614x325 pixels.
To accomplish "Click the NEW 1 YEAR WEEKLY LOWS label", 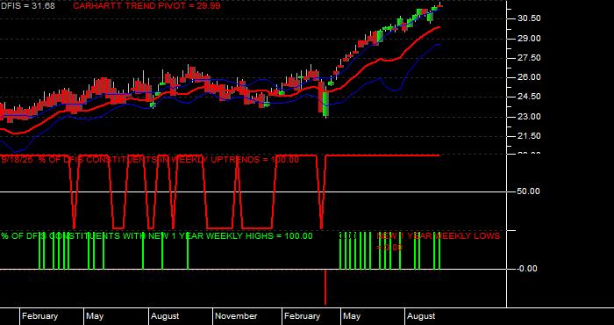I will pyautogui.click(x=439, y=242).
